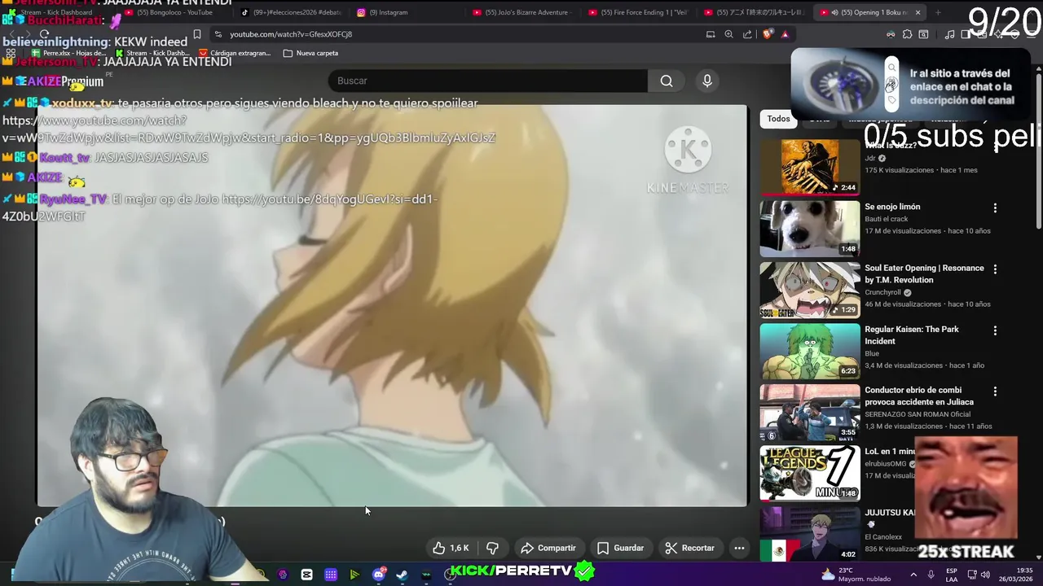The height and width of the screenshot is (586, 1043).
Task: Open the Crunchyroll channel name link
Action: tap(882, 292)
